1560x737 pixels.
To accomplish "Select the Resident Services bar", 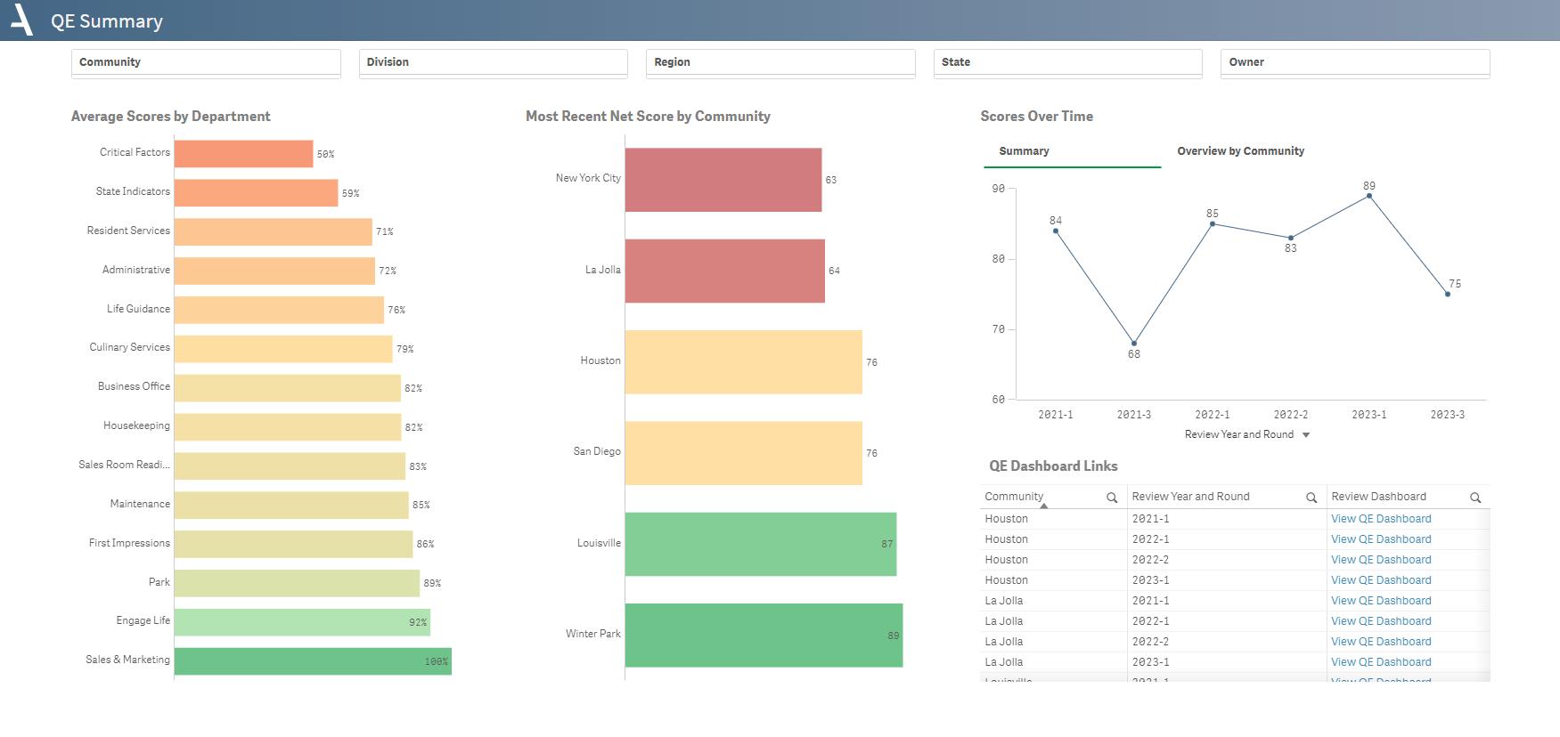I will pos(273,231).
